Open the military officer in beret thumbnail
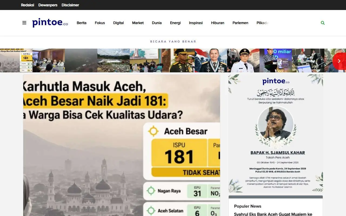Image resolution: width=346 pixels, height=216 pixels. pyautogui.click(x=178, y=60)
